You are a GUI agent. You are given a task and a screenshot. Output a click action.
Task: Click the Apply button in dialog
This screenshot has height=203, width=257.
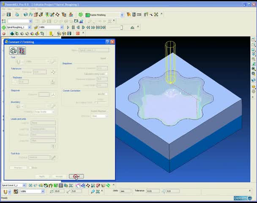tap(42, 176)
